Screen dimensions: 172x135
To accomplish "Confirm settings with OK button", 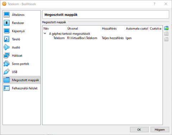I will 139,130.
